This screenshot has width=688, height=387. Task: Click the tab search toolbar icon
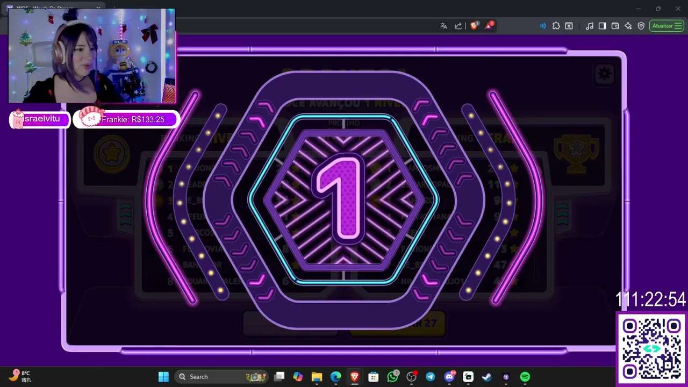coord(569,26)
